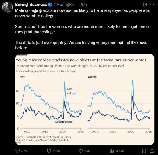Like the post with heart icon
The image size is (158, 155).
[80, 151]
